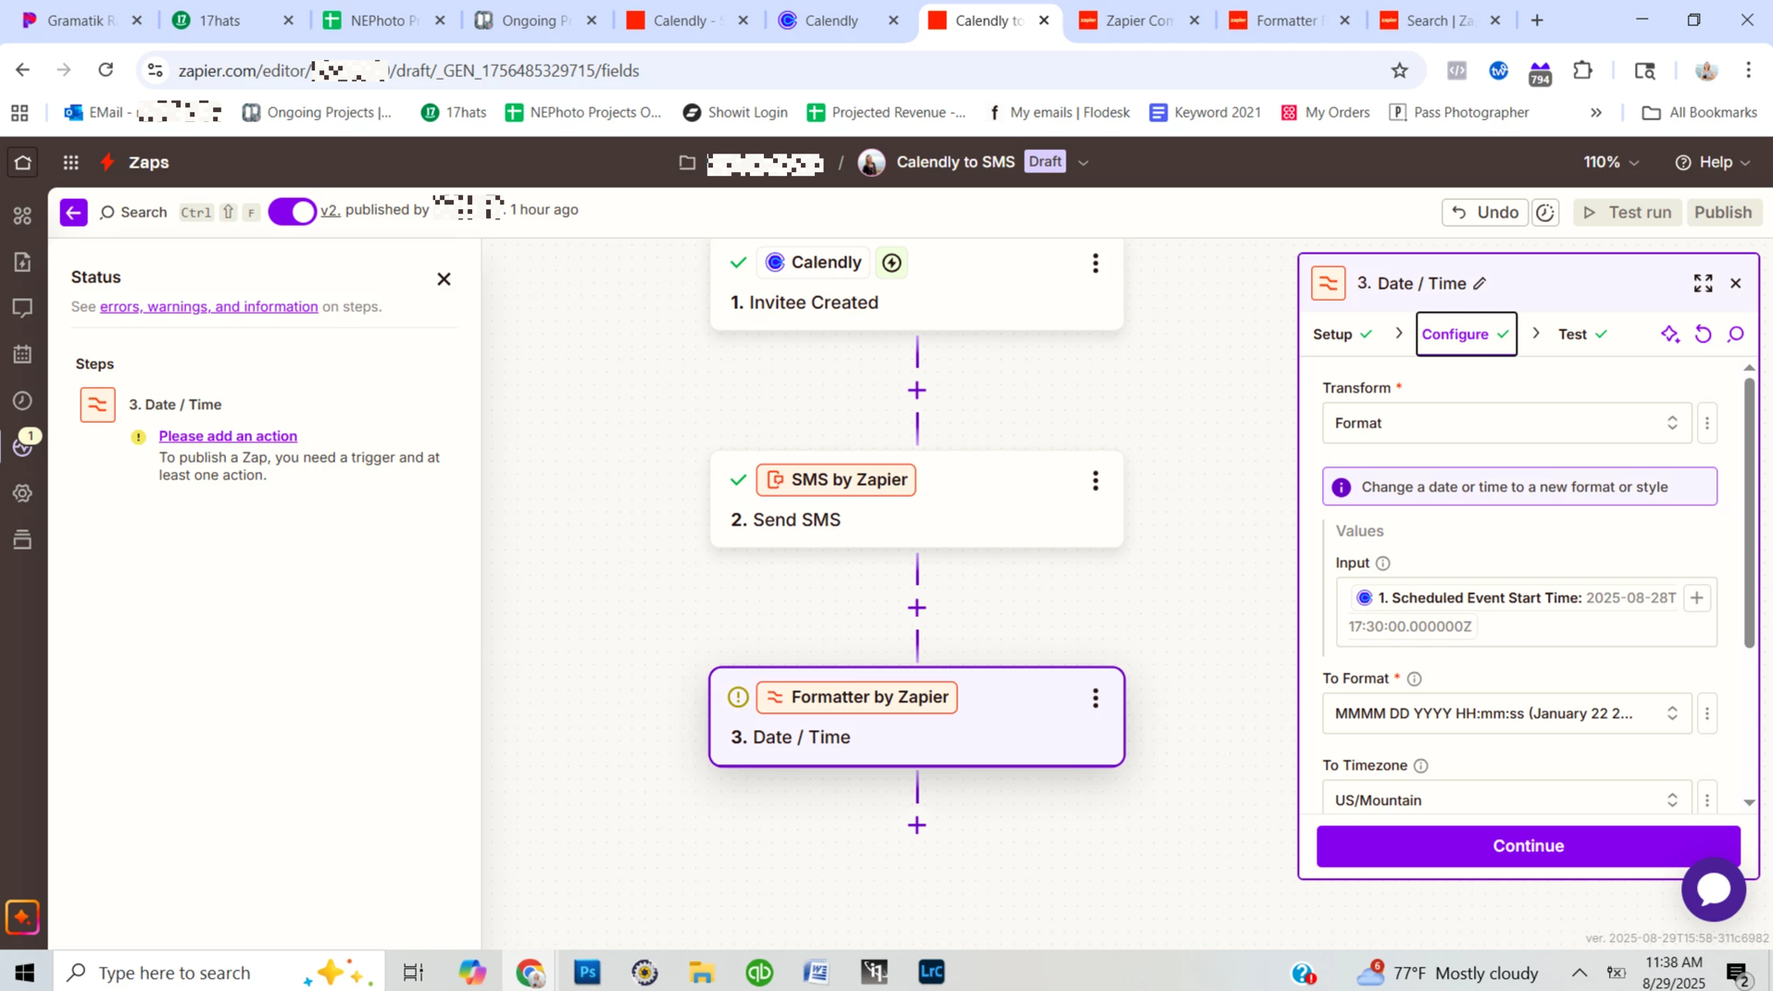
Task: Open the status icon with badge in sidebar
Action: tap(24, 445)
